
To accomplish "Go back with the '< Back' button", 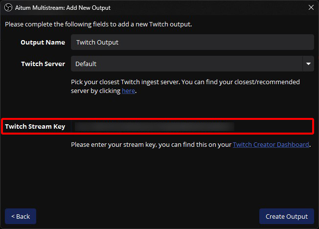I will click(21, 216).
